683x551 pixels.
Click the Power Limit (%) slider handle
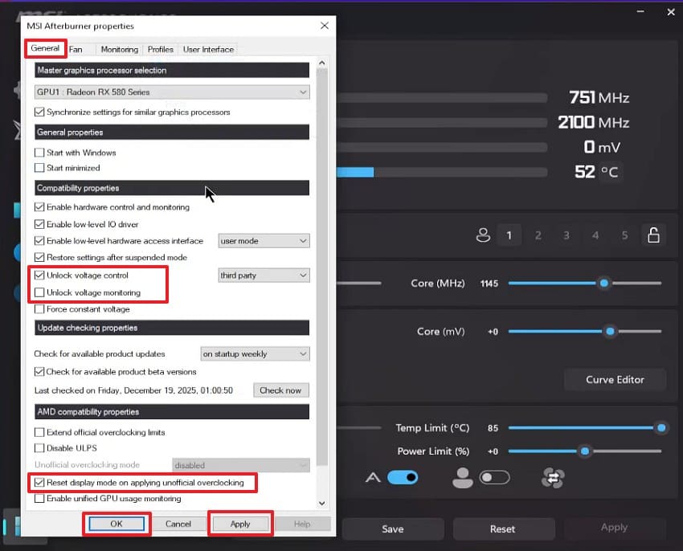coord(585,451)
